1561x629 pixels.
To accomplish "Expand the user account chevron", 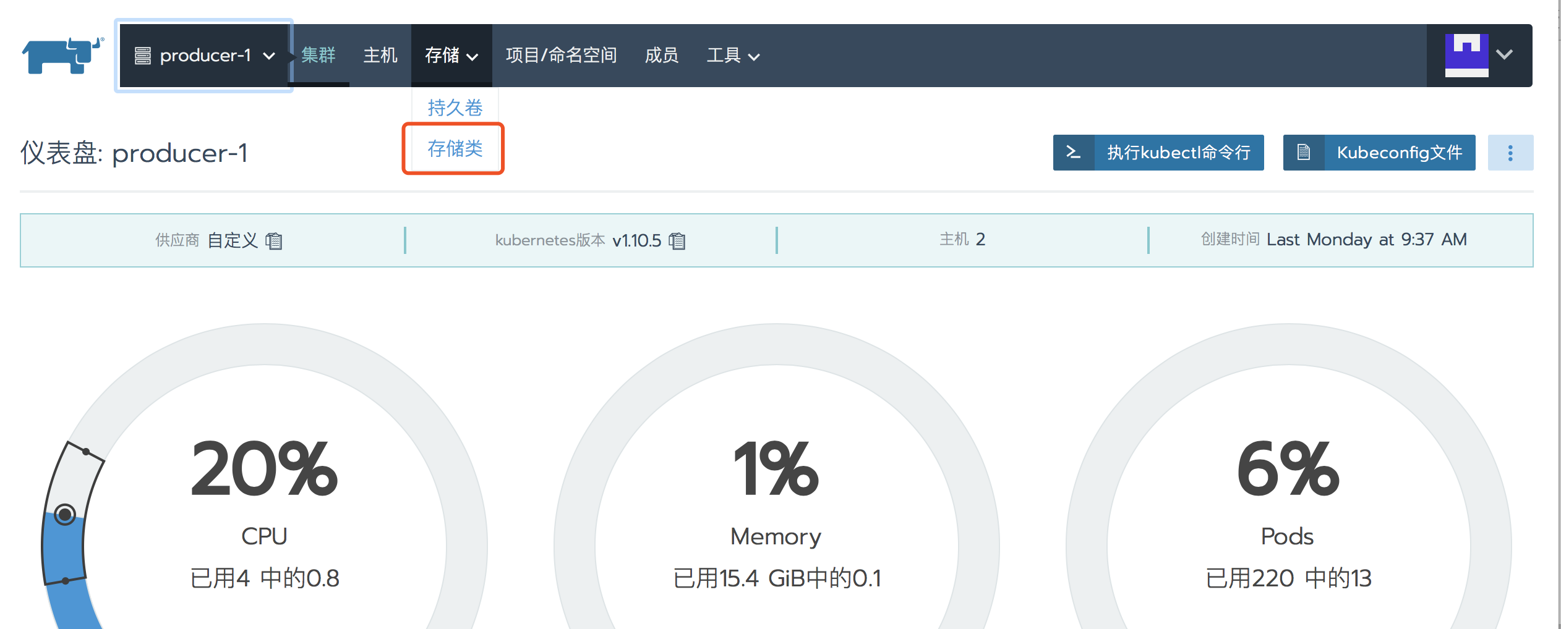I will coord(1505,54).
